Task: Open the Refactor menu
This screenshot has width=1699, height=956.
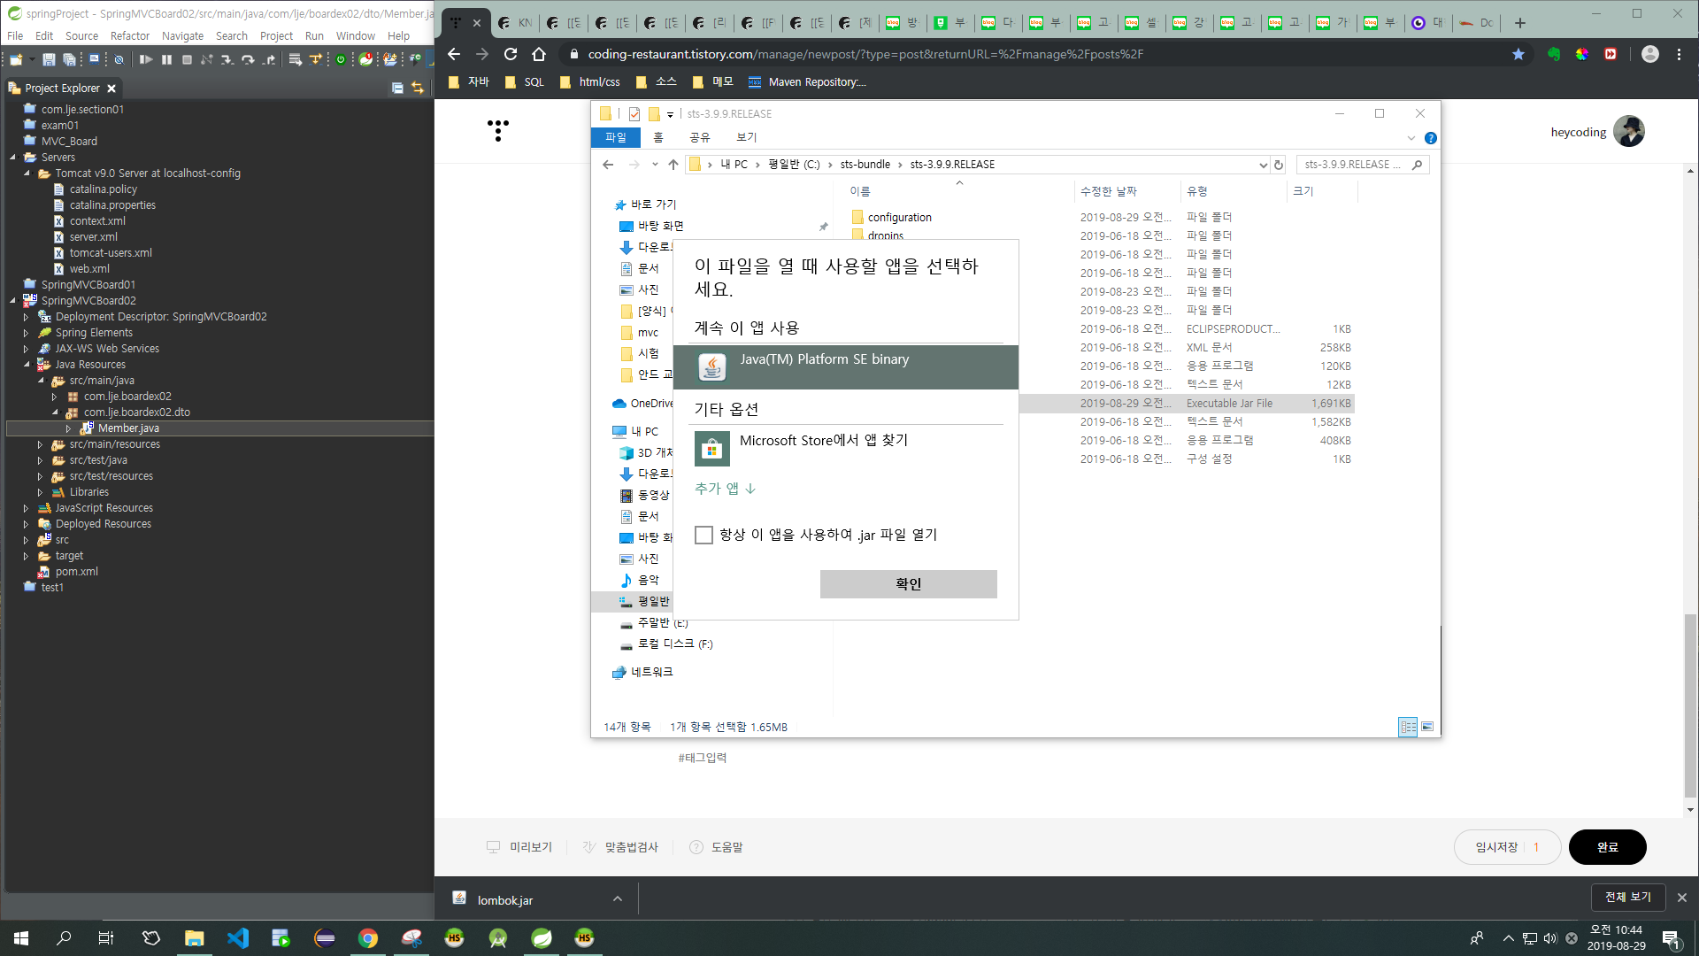Action: pos(129,36)
